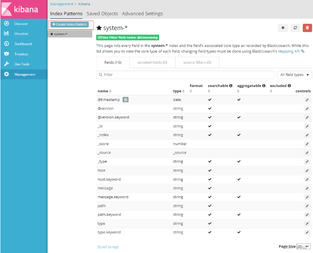The width and height of the screenshot is (313, 253).
Task: Click excluded info icon
Action: click(289, 85)
